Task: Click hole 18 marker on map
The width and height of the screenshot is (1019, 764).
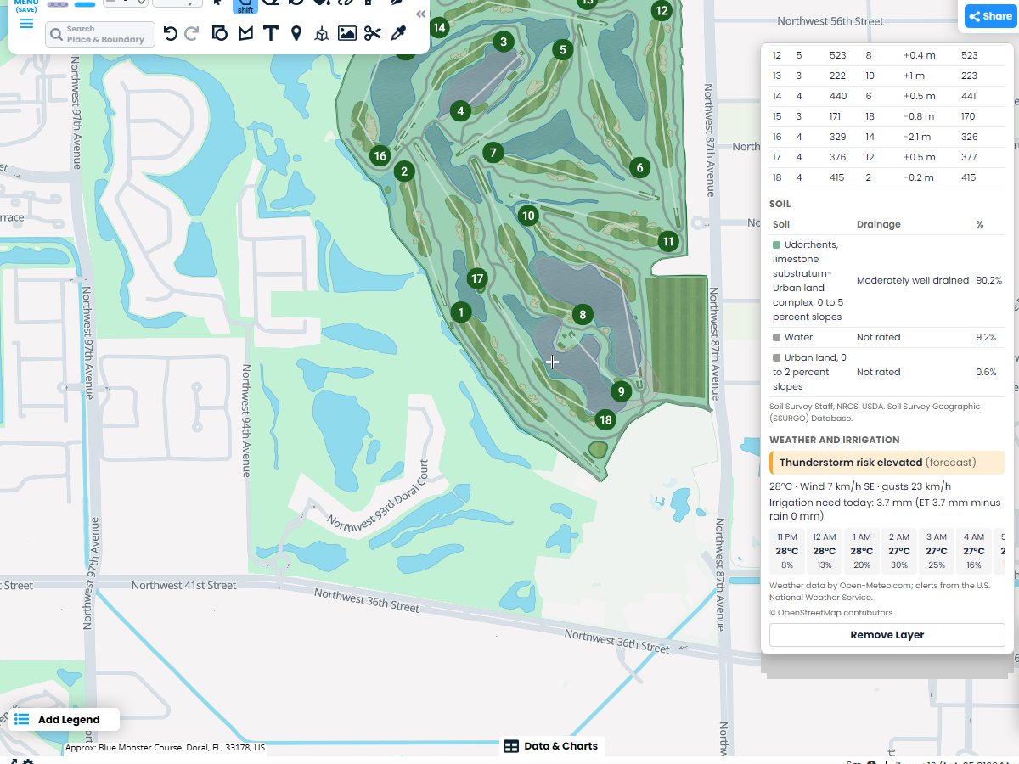Action: point(605,419)
